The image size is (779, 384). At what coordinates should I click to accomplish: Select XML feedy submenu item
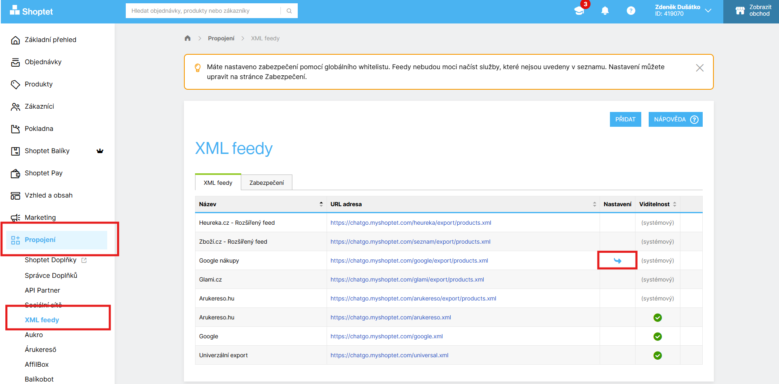pos(42,320)
